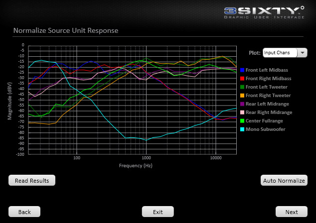The width and height of the screenshot is (316, 223).
Task: Pick the pink Rear Right Midrange swatch
Action: coord(242,112)
